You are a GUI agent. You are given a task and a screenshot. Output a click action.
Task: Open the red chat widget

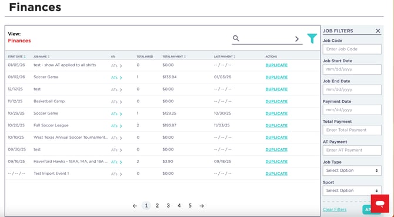tap(380, 203)
